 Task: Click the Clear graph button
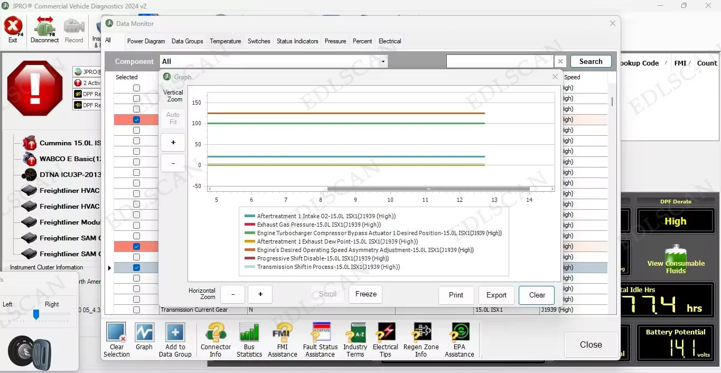[537, 295]
